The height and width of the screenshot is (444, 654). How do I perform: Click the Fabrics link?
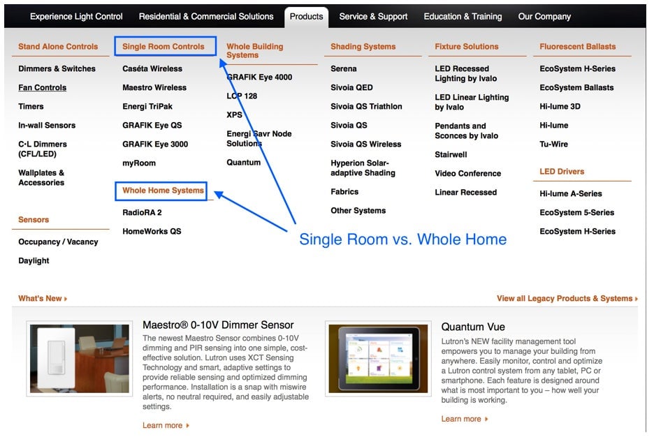click(344, 192)
